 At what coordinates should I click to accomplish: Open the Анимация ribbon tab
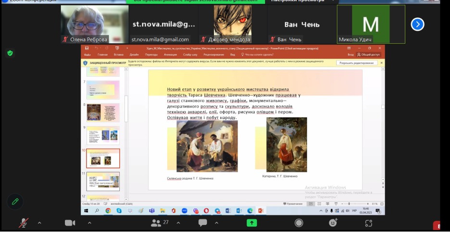[171, 55]
